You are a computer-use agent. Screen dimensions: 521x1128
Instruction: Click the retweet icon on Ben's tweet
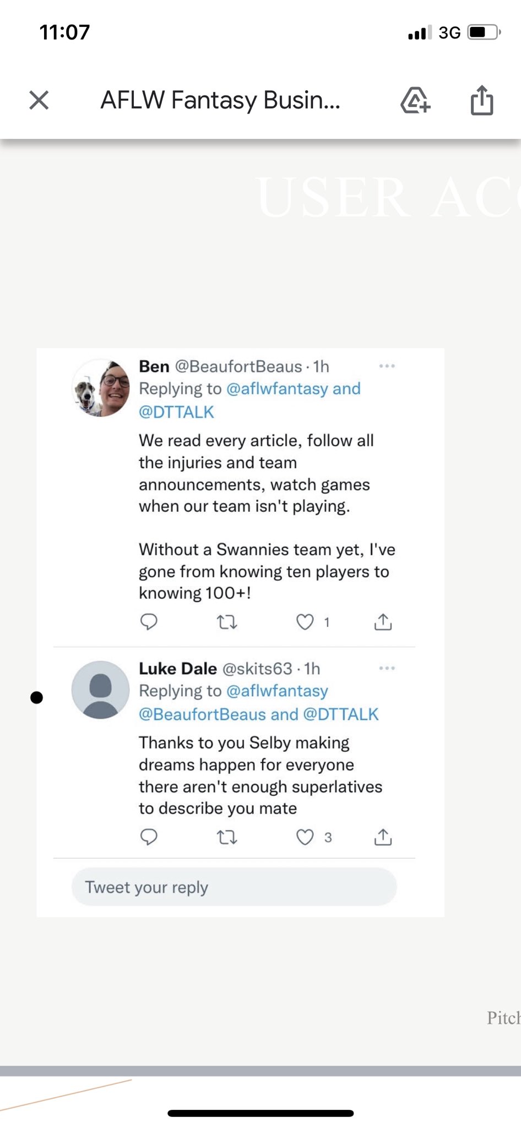227,622
